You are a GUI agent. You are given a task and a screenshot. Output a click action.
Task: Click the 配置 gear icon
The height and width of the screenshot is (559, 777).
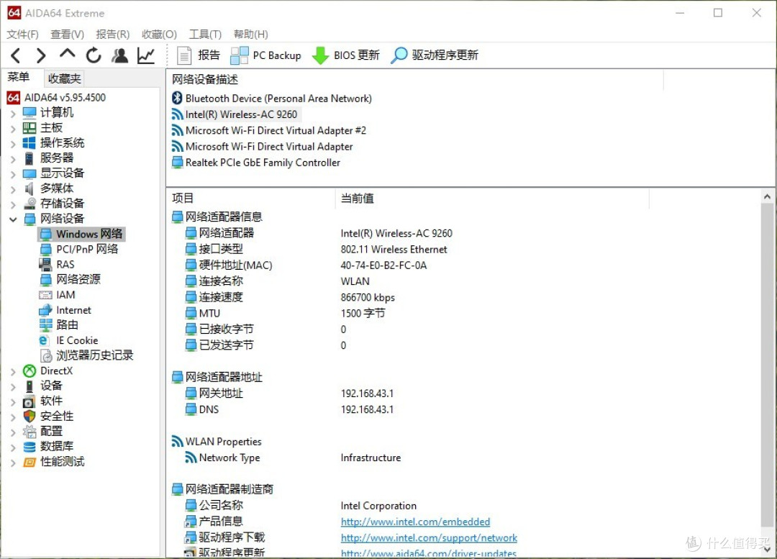[x=29, y=432]
